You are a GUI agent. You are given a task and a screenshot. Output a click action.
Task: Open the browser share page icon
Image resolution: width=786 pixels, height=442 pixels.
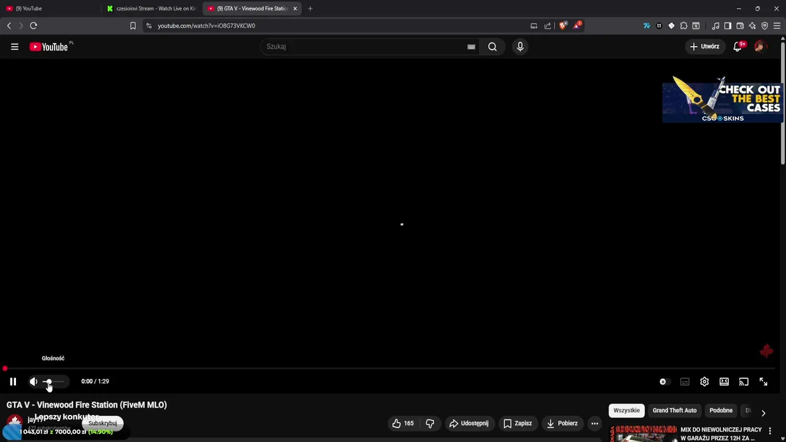548,26
